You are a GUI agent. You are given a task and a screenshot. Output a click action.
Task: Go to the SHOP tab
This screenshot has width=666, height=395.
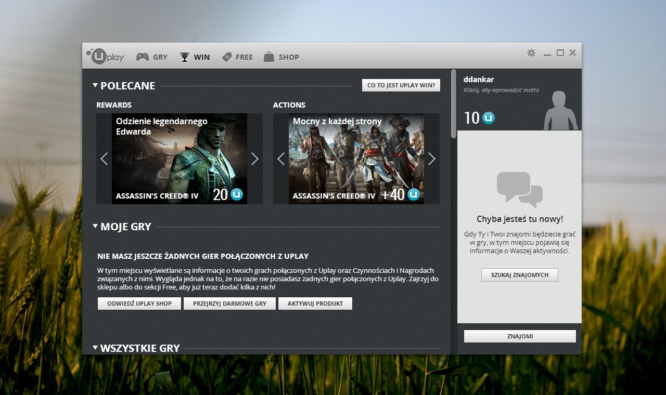click(281, 57)
